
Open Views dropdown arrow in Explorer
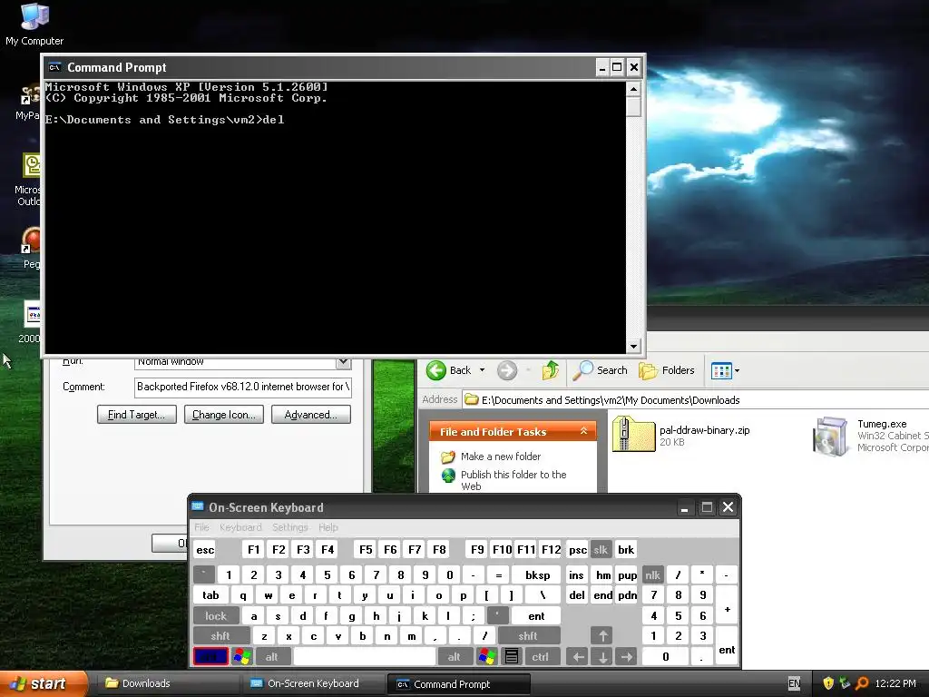point(737,371)
